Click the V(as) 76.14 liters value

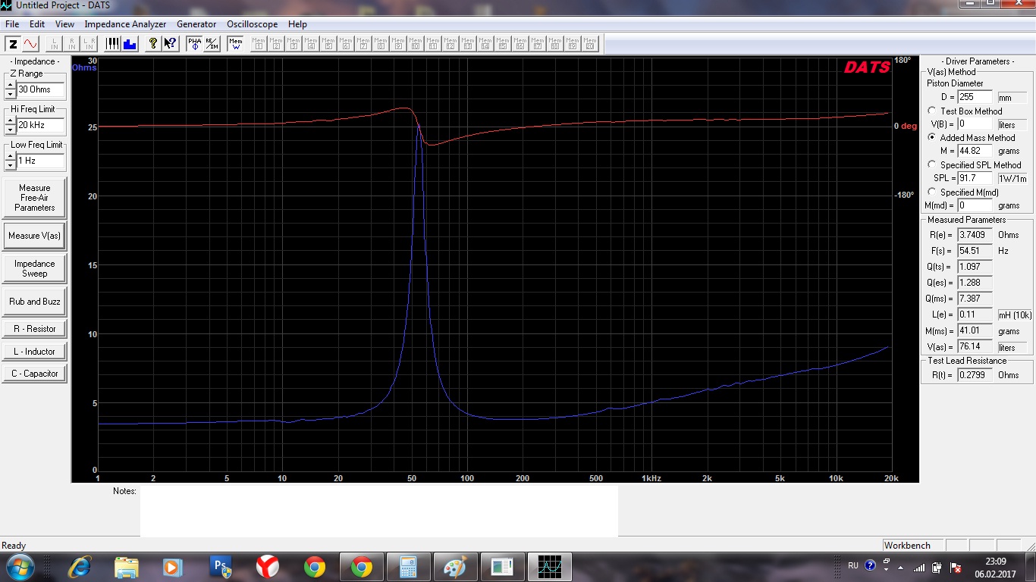click(975, 347)
